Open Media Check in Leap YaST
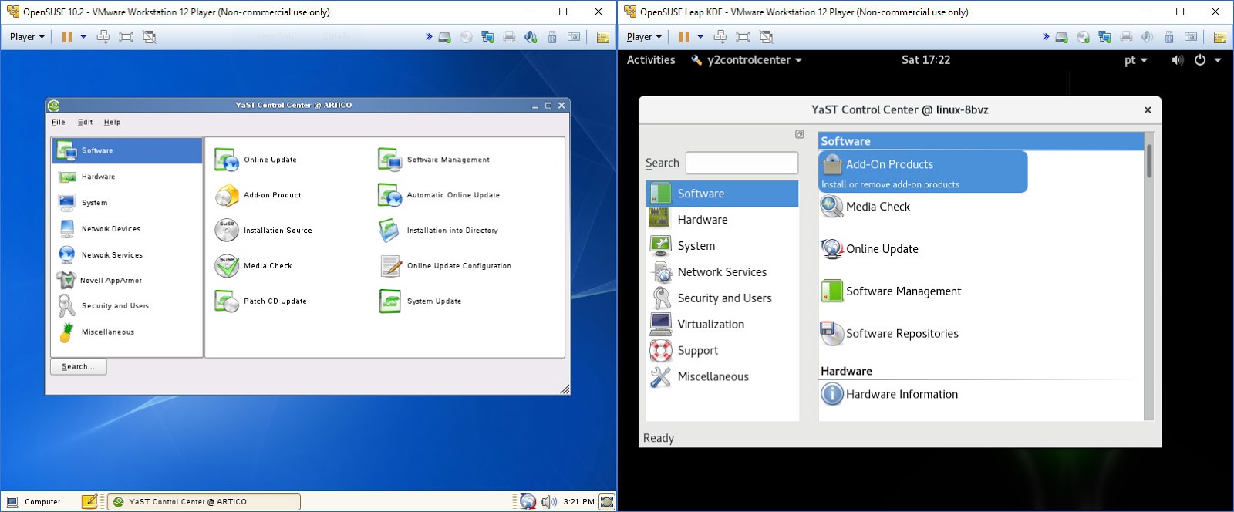 pyautogui.click(x=865, y=207)
